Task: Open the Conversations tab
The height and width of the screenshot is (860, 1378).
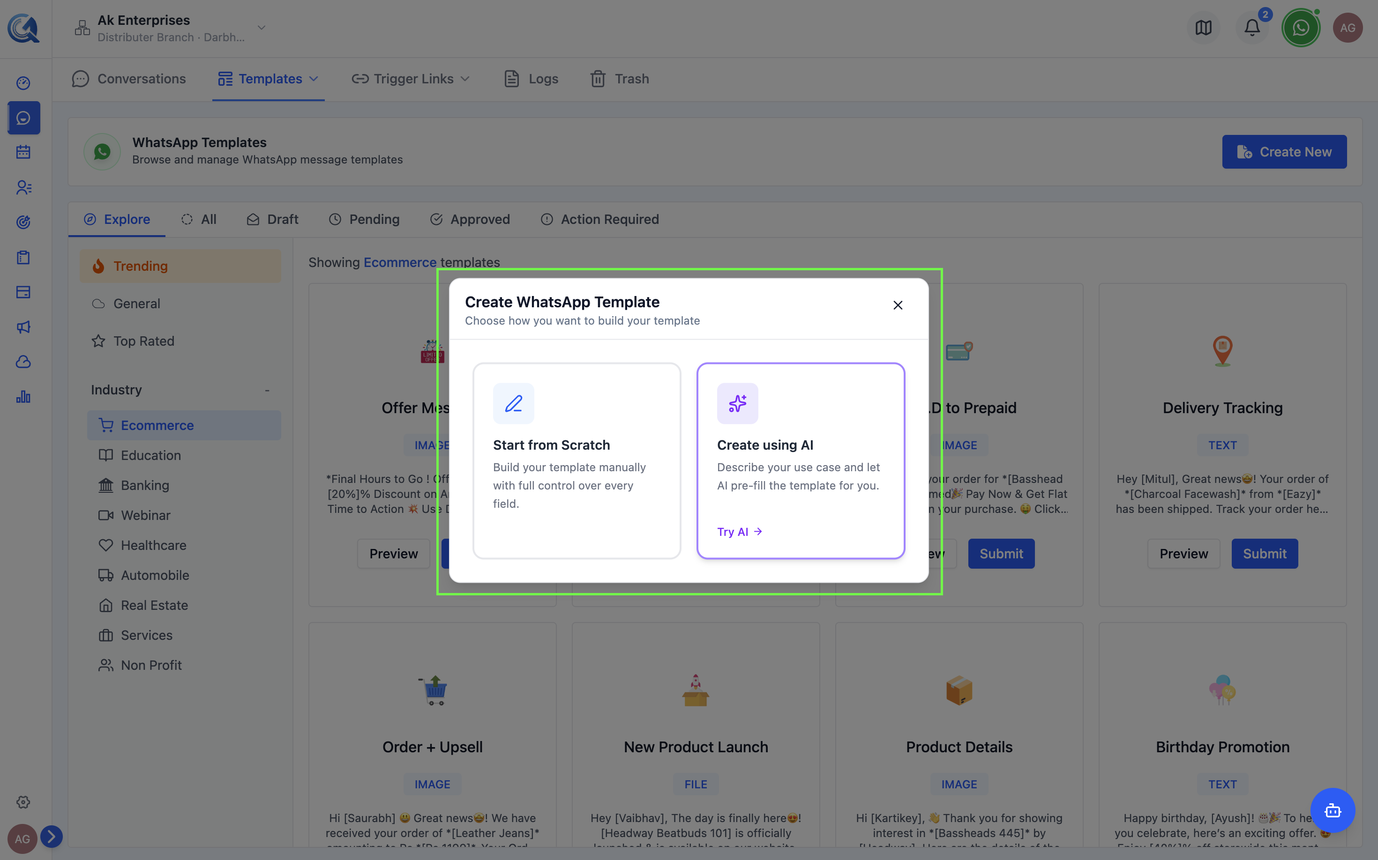Action: coord(129,79)
